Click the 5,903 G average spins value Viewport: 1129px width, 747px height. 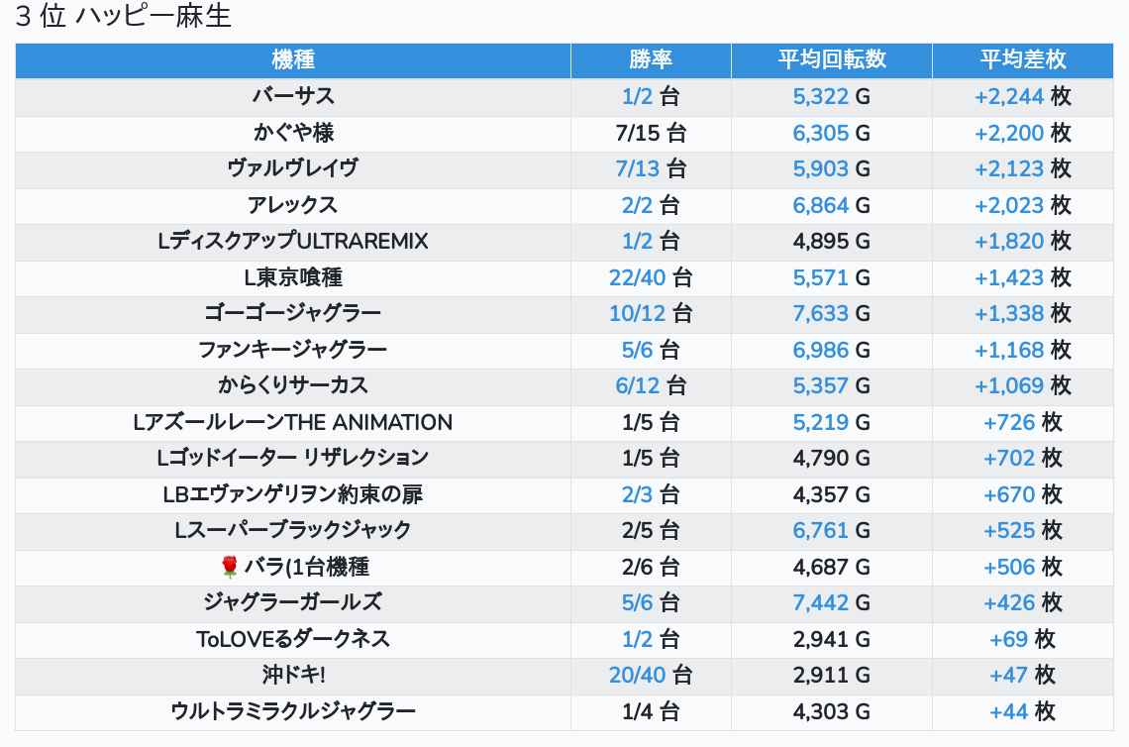click(x=832, y=168)
